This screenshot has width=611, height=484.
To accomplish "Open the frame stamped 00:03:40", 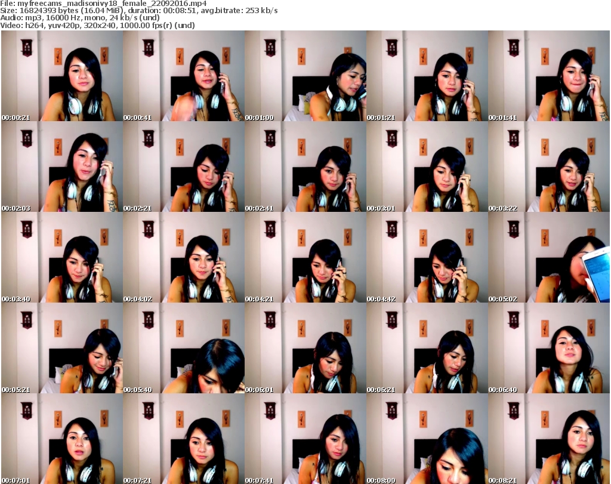I will (62, 258).
